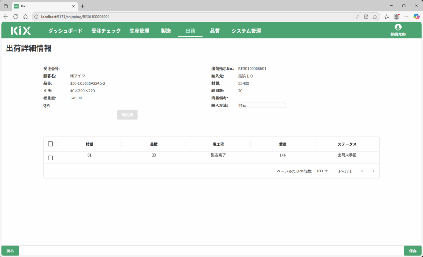Open the browser profile avatar
This screenshot has height=257, width=423.
(397, 17)
